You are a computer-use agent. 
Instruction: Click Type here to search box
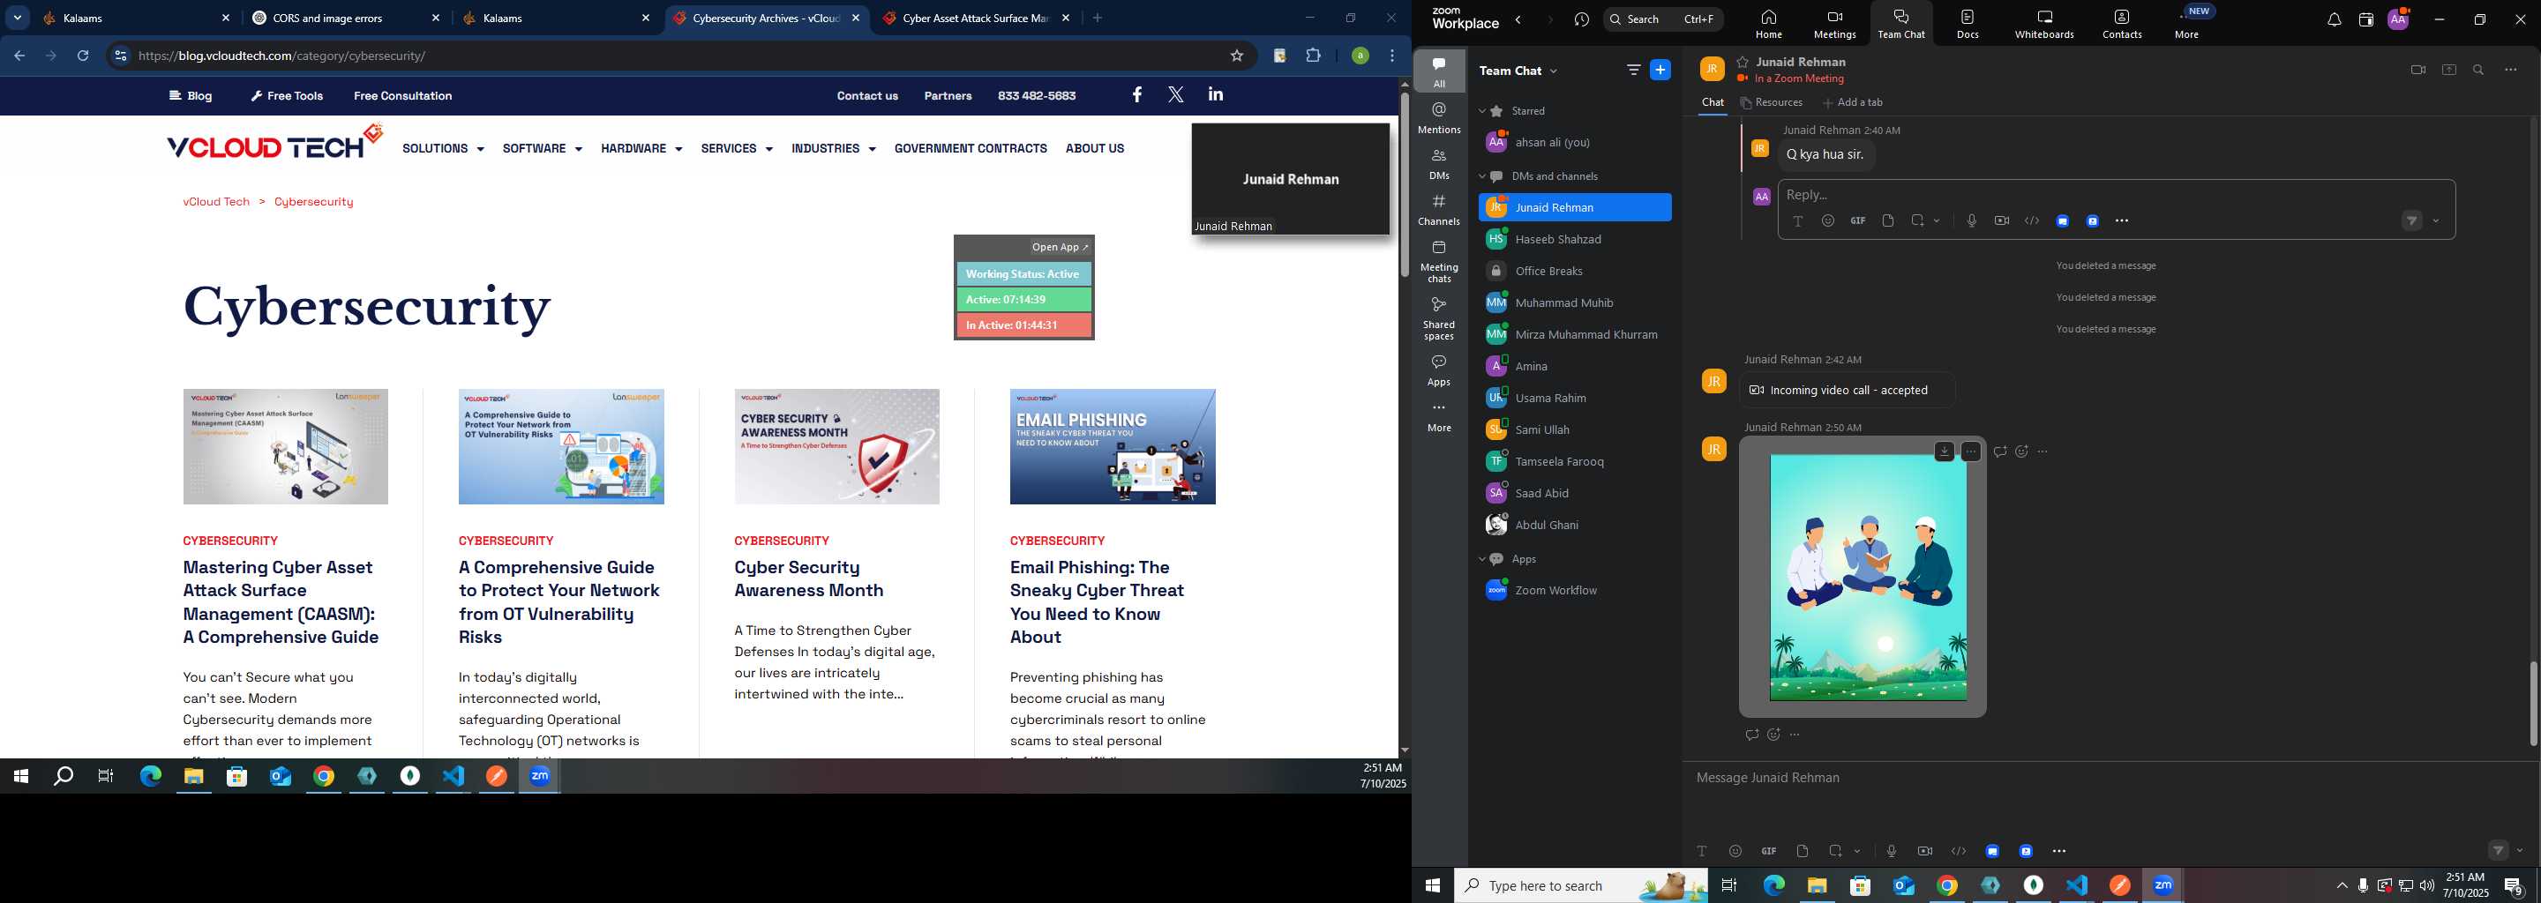click(x=1580, y=886)
